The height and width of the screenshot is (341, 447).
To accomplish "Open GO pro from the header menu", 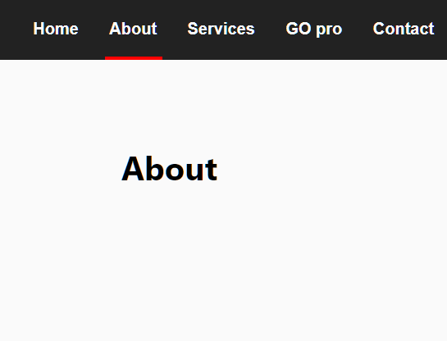I will click(x=313, y=30).
